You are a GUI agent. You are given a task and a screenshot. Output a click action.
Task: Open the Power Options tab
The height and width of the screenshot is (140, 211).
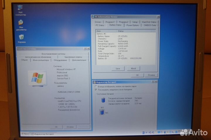tap(132, 25)
